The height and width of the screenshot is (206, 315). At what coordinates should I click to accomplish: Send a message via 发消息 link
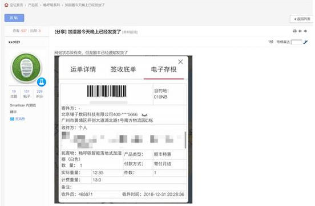click(18, 119)
